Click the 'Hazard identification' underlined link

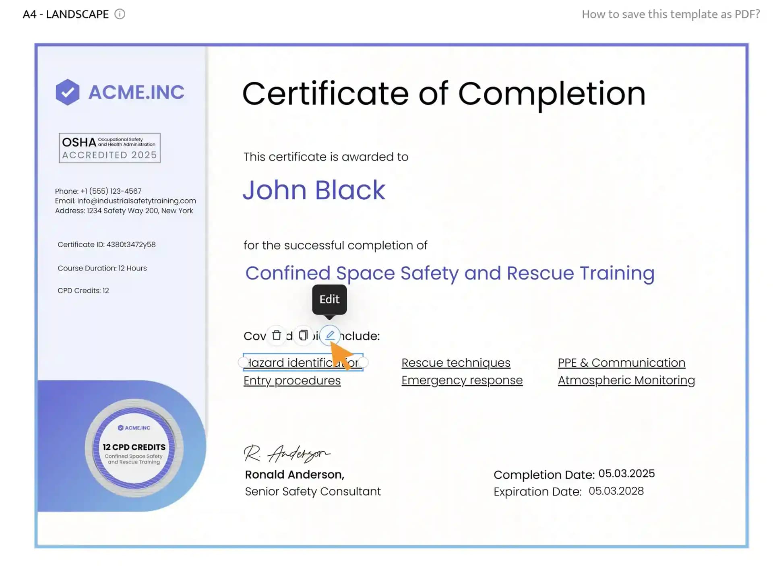[302, 363]
